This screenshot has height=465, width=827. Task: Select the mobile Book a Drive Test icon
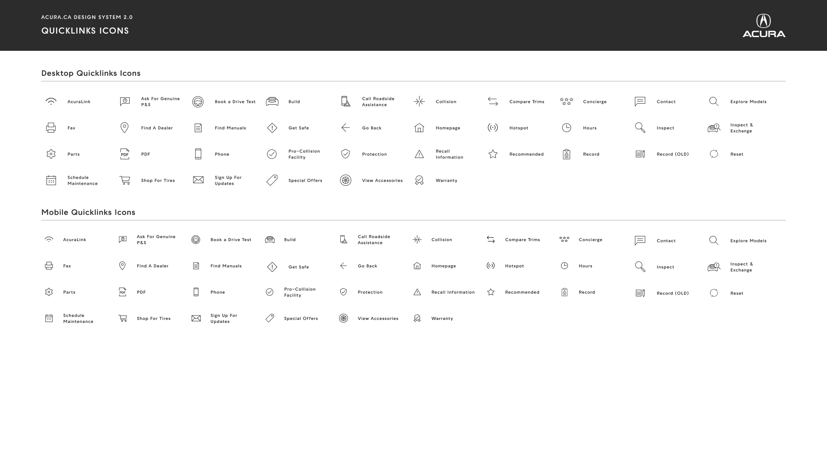tap(196, 240)
